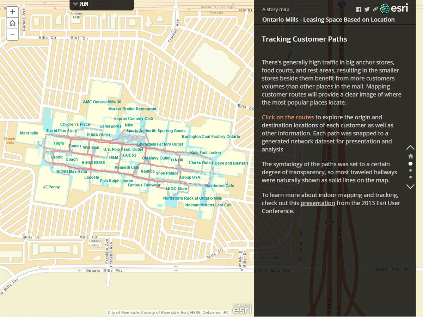Select the last section navigation dot

(410, 177)
